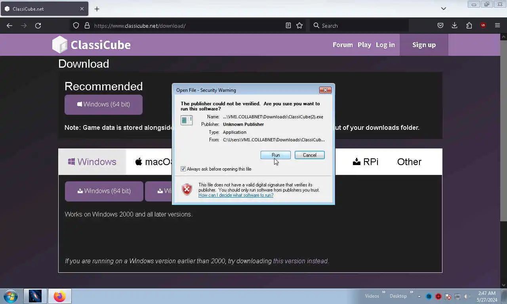Open a new browser tab with plus button

coord(97,9)
